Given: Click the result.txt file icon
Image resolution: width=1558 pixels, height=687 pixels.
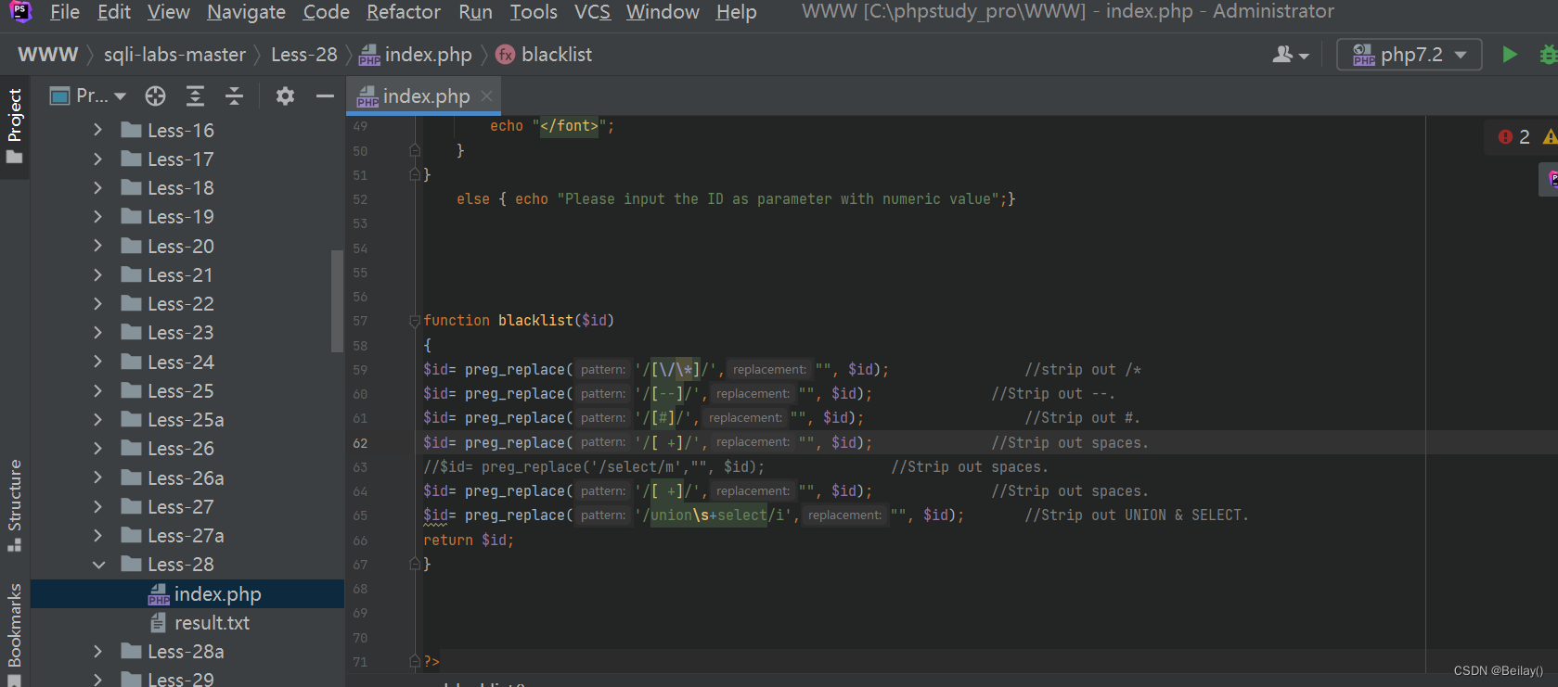Looking at the screenshot, I should tap(158, 623).
